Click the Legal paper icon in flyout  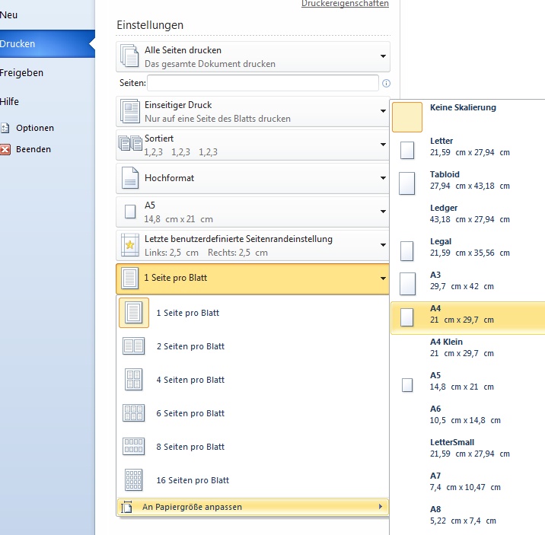pos(407,251)
